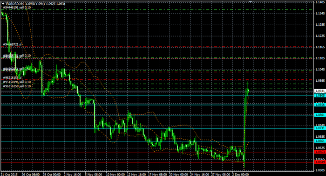
Task: Select the EURUSD,H4 chart title text
Action: coord(15,4)
